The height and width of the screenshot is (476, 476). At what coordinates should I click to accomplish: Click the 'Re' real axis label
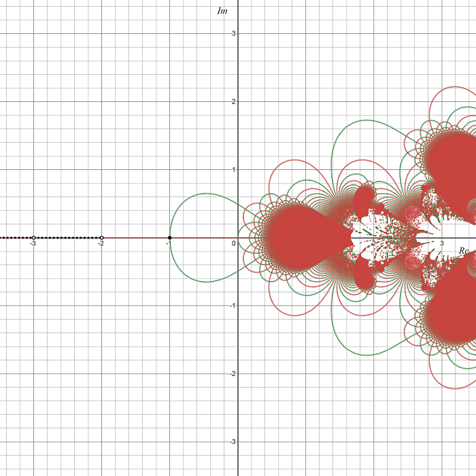point(464,251)
